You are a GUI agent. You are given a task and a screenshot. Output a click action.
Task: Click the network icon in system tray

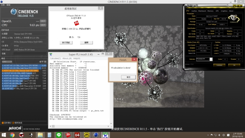point(216,135)
